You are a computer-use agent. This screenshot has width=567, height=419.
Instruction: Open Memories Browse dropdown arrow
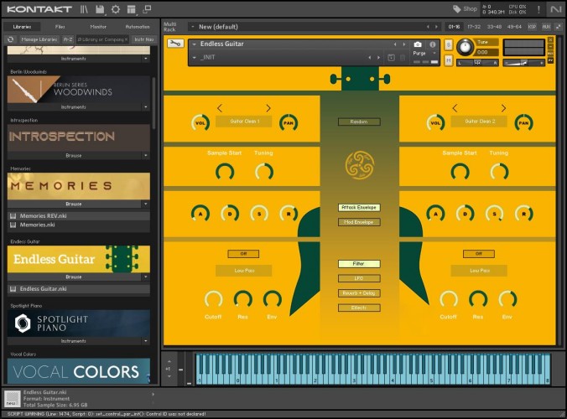tap(146, 204)
